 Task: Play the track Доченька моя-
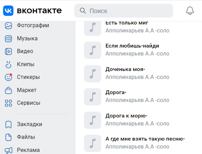[x=93, y=74]
